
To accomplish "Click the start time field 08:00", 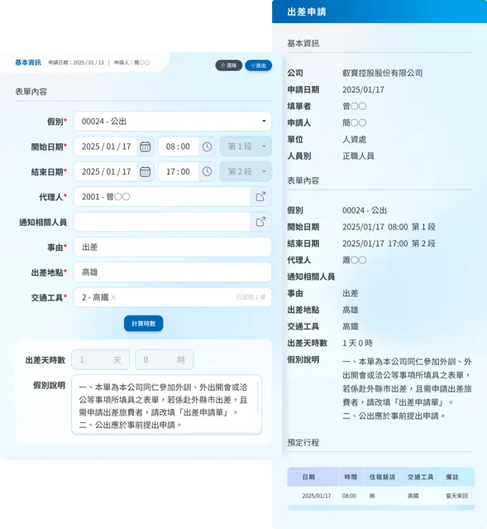I will point(179,147).
